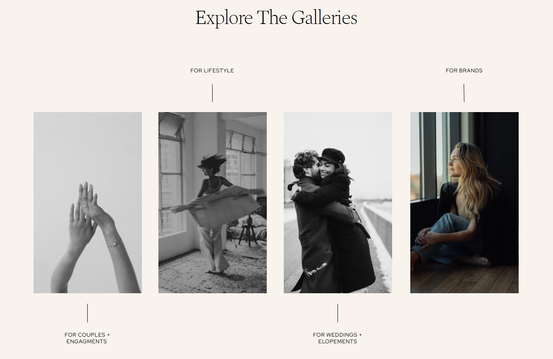Click the woman's black cap in hugging photo
The image size is (553, 359).
[333, 156]
